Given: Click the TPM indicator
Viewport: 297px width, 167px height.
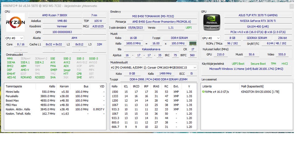Looking at the screenshot, I should [x=273, y=64].
